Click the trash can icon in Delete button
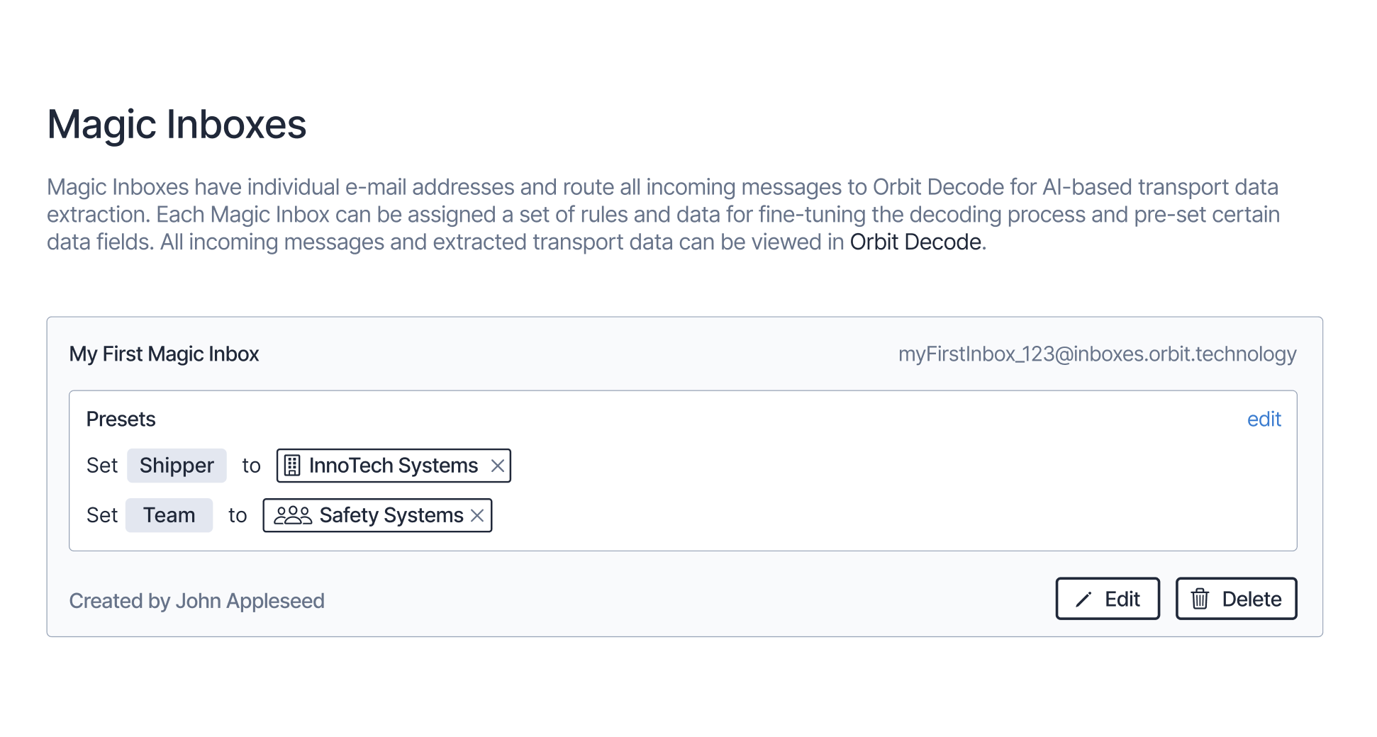The width and height of the screenshot is (1377, 737). pyautogui.click(x=1200, y=599)
